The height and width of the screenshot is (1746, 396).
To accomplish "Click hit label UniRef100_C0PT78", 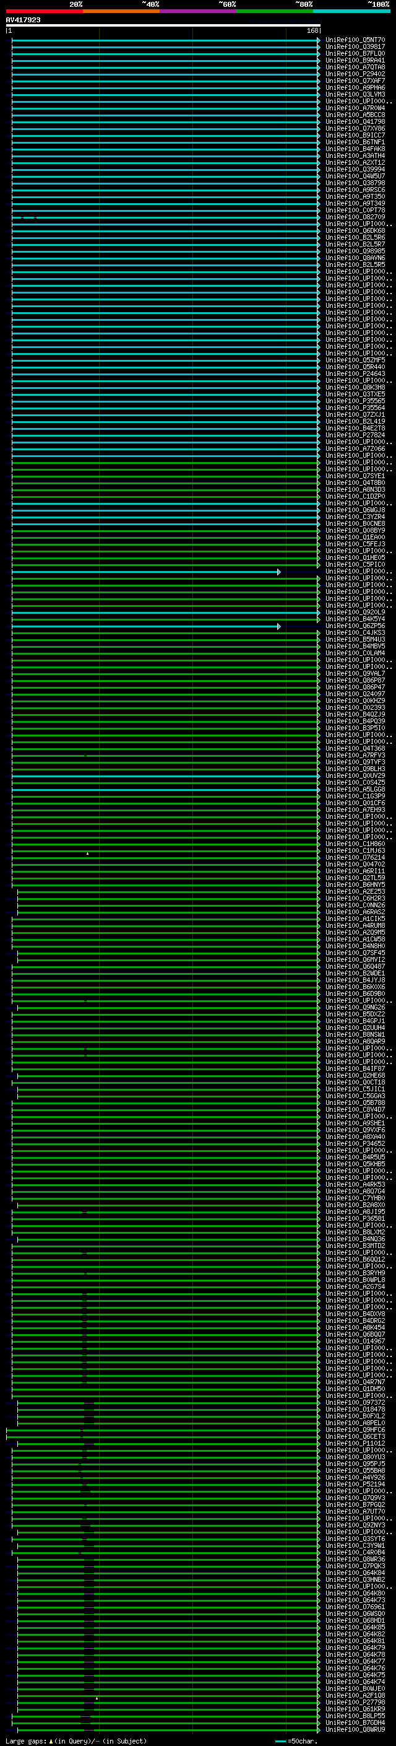I will 355,210.
